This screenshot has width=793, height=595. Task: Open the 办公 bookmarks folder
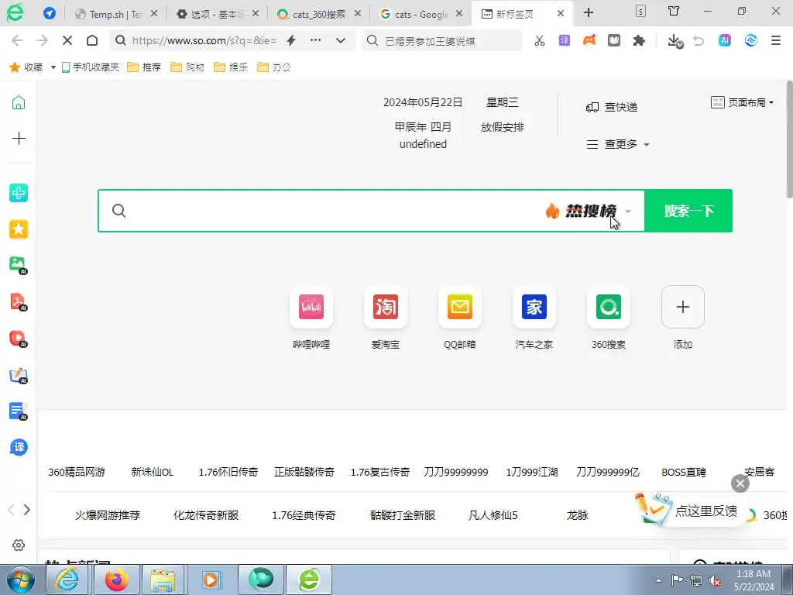[x=274, y=67]
